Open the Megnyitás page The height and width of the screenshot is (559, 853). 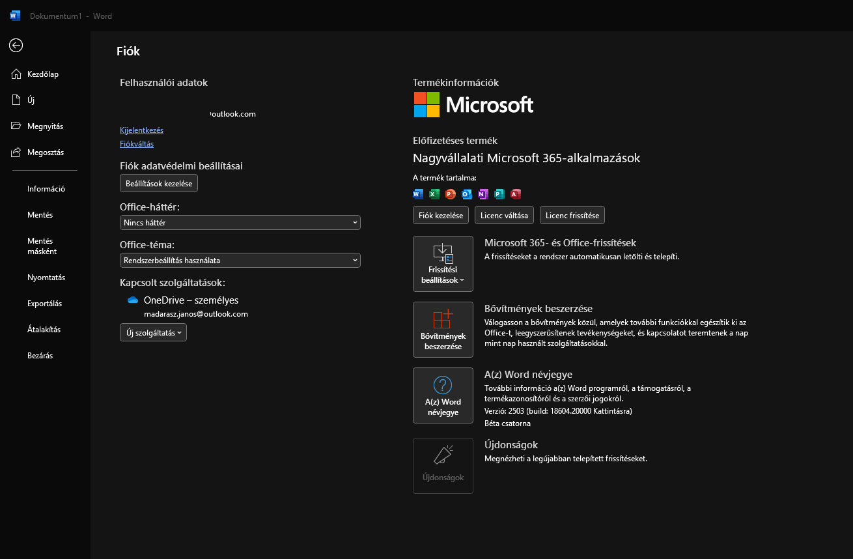(x=45, y=126)
